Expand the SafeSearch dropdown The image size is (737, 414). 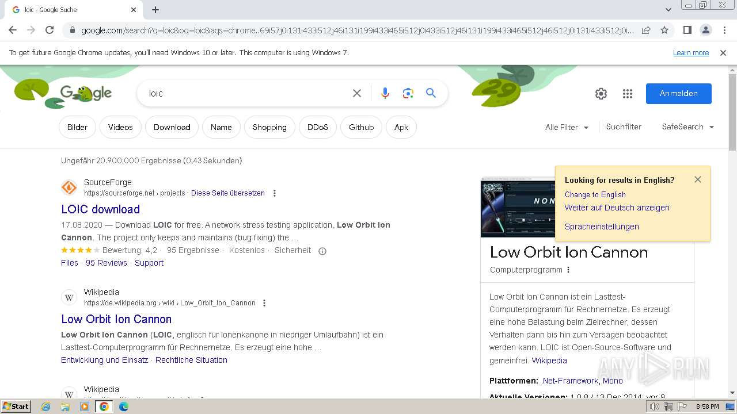[x=688, y=126]
